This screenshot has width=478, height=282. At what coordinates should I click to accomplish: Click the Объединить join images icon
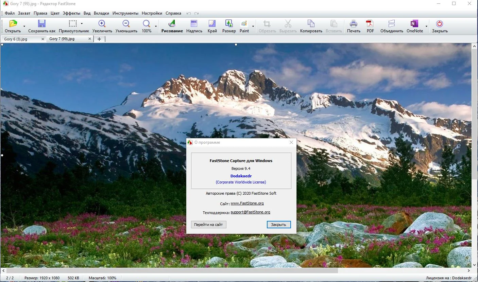[392, 27]
